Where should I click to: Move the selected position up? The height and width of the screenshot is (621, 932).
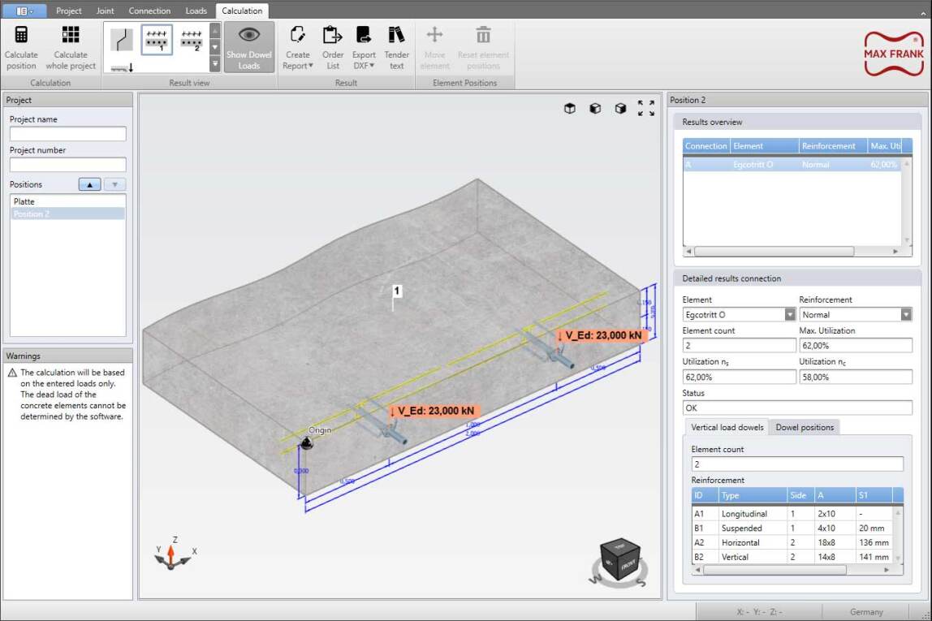click(x=90, y=184)
